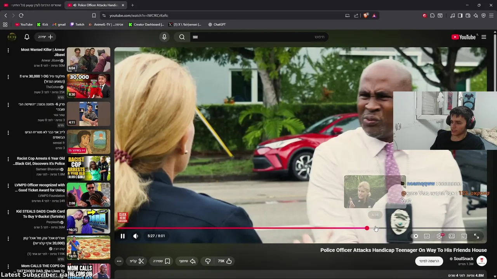Open the browser extensions puzzle icon
Image resolution: width=497 pixels, height=279 pixels.
[x=432, y=15]
